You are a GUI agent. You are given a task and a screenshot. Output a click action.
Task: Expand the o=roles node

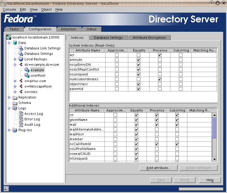tap(15, 92)
